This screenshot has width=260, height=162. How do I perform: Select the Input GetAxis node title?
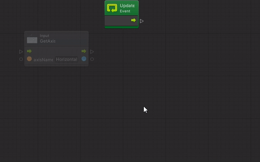coord(48,39)
